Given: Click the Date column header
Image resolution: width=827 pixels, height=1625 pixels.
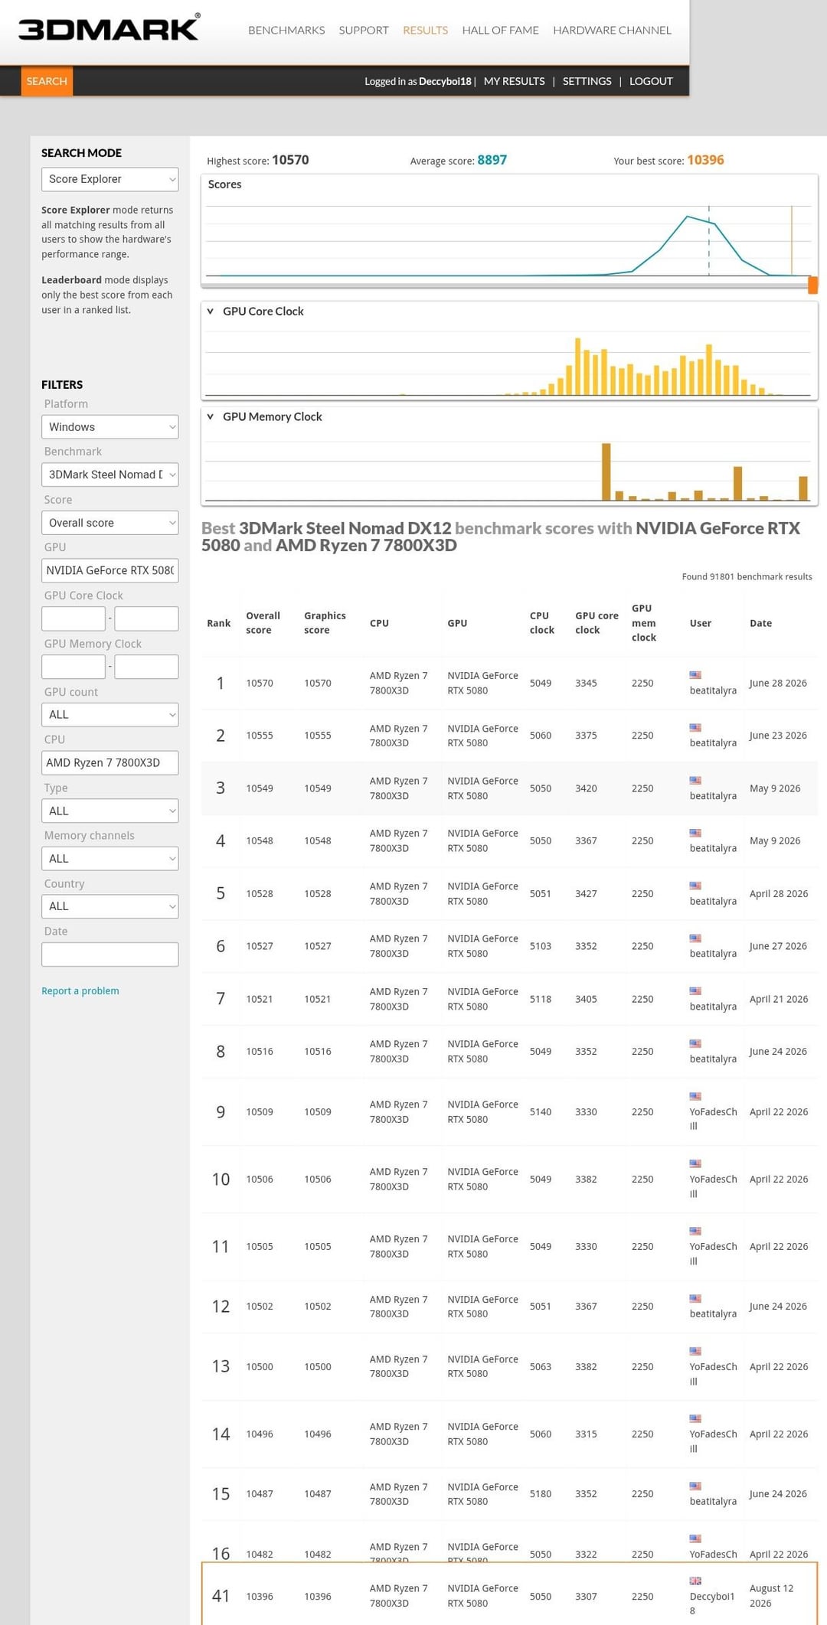Looking at the screenshot, I should (x=760, y=623).
